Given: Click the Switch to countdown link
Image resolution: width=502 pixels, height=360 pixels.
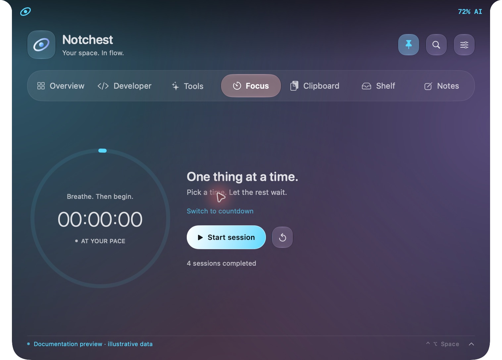Looking at the screenshot, I should point(220,211).
